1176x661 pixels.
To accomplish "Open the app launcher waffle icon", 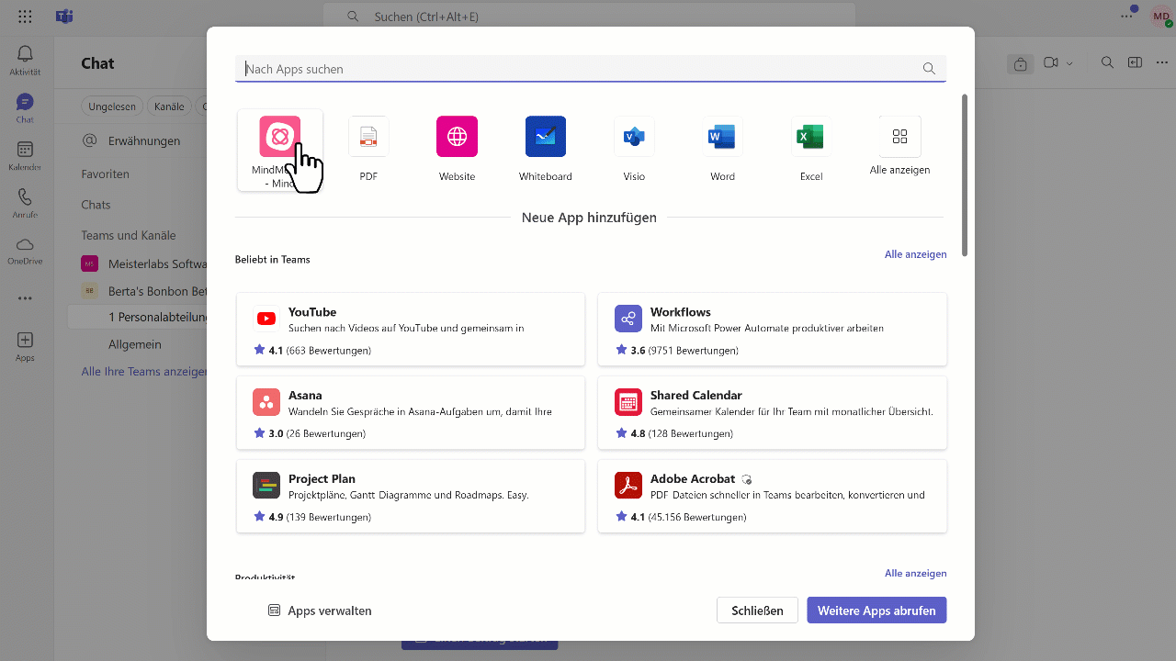I will tap(25, 17).
